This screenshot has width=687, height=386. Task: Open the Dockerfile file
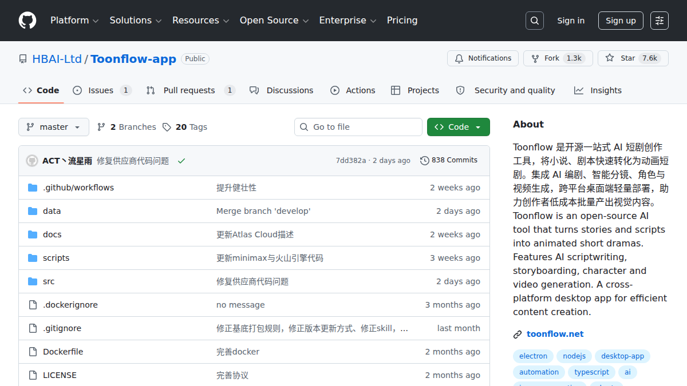coord(63,352)
